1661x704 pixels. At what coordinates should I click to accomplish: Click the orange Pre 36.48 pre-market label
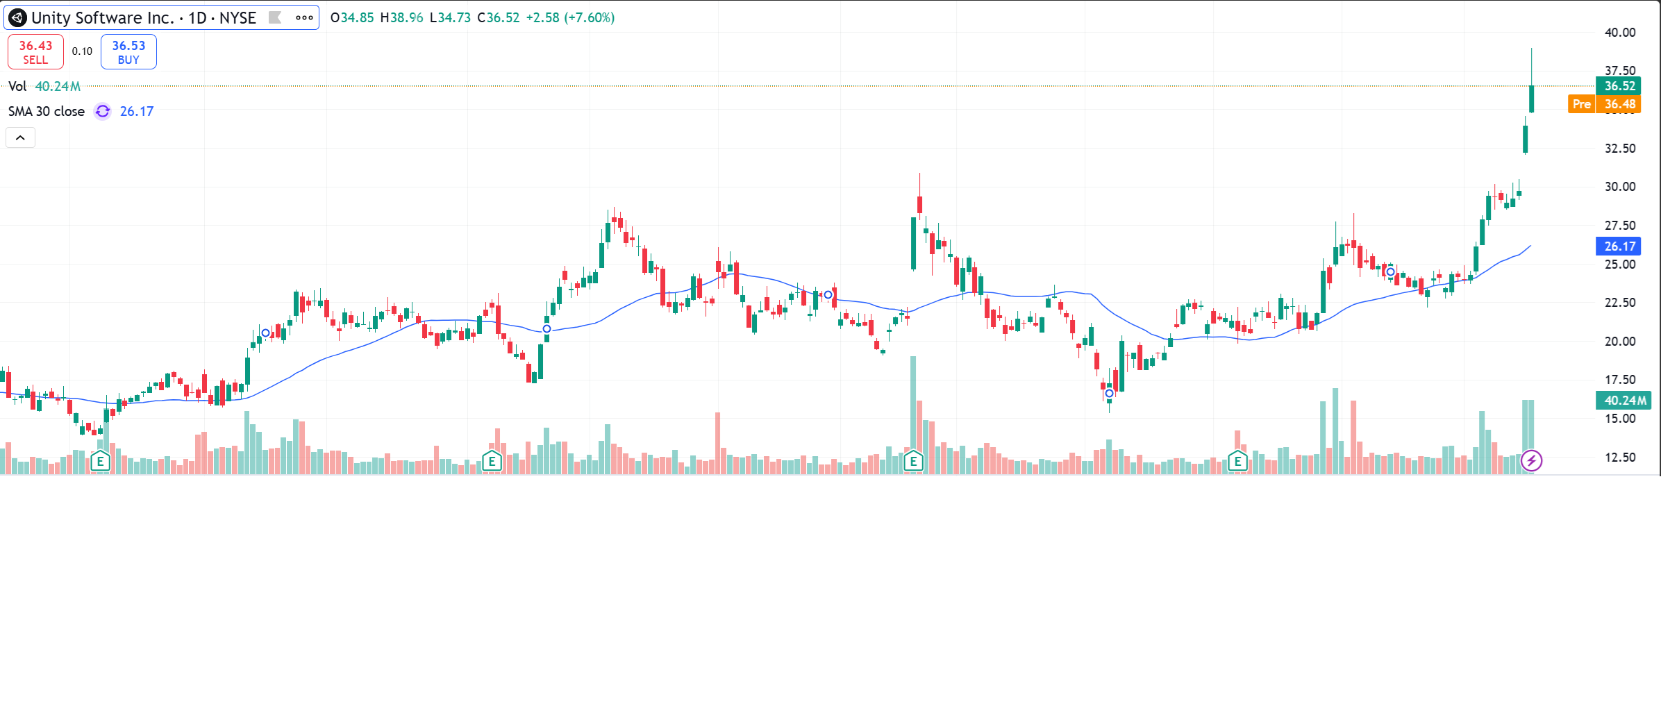pyautogui.click(x=1604, y=104)
